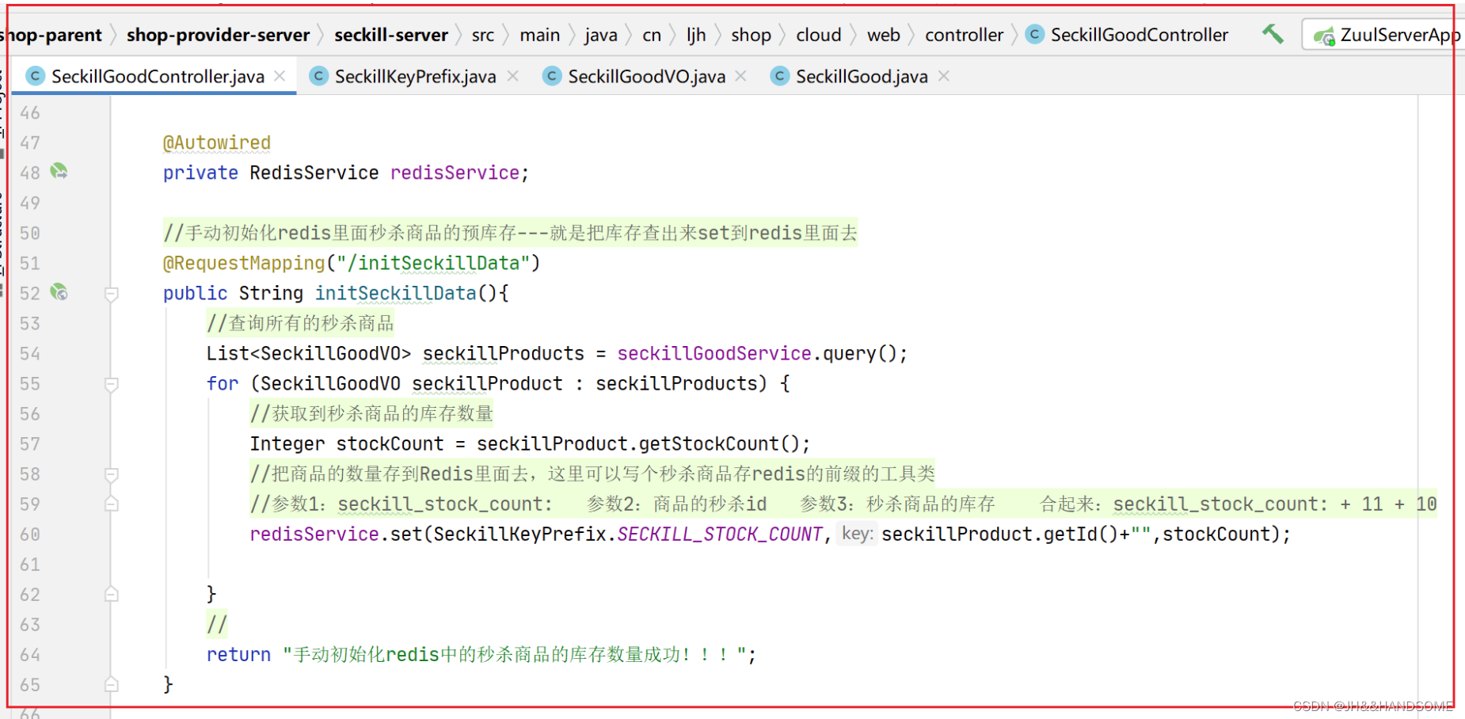Open shop-provider-server in the breadcrumb
Image resolution: width=1465 pixels, height=719 pixels.
tap(218, 35)
